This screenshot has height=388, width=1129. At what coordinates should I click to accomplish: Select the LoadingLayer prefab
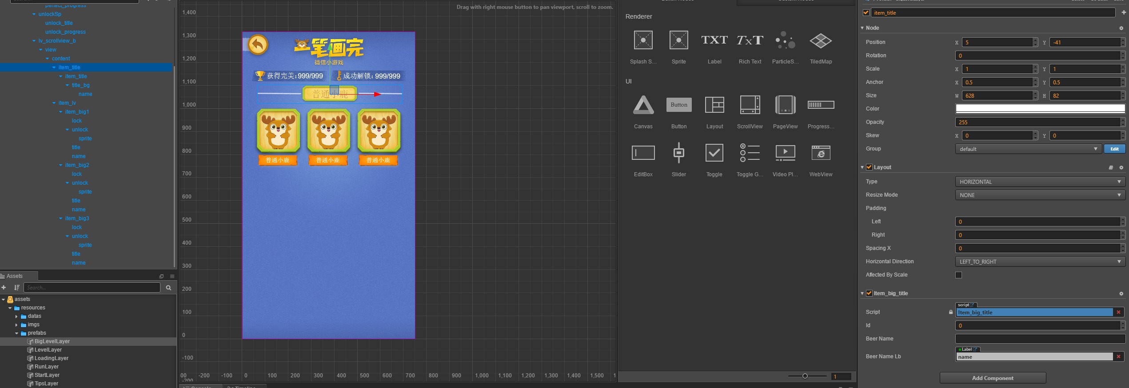click(x=52, y=358)
